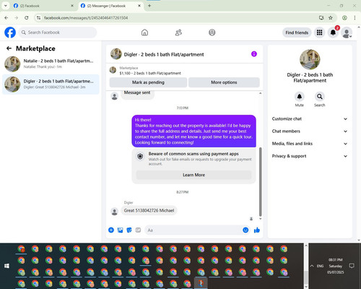This screenshot has width=361, height=289.
Task: Click the chat scroll up arrow
Action: tap(261, 93)
